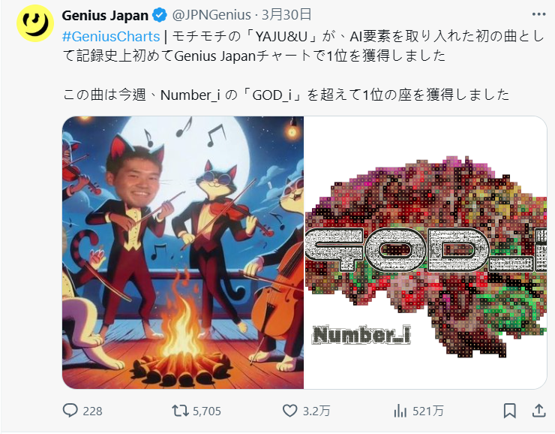The width and height of the screenshot is (555, 434).
Task: Click the share upload icon
Action: click(538, 411)
